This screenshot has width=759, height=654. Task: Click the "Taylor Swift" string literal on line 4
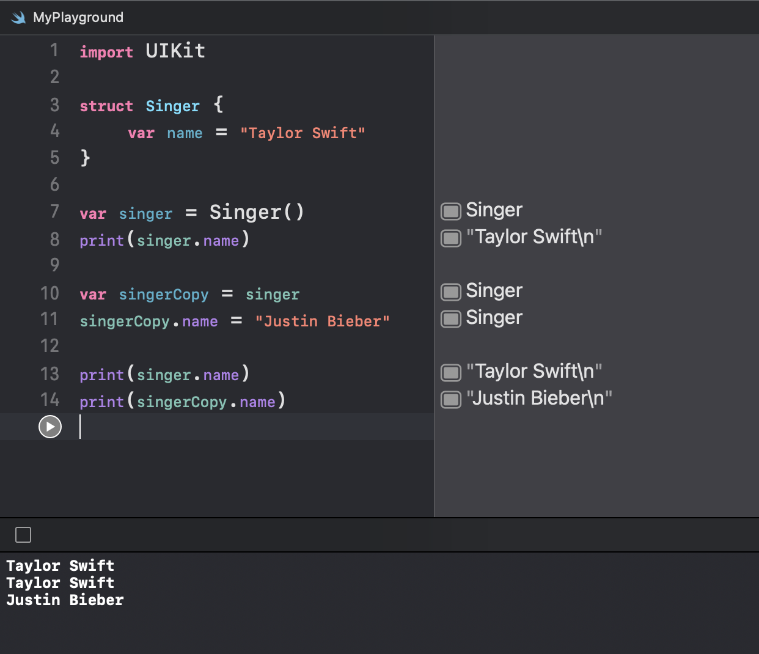(302, 133)
